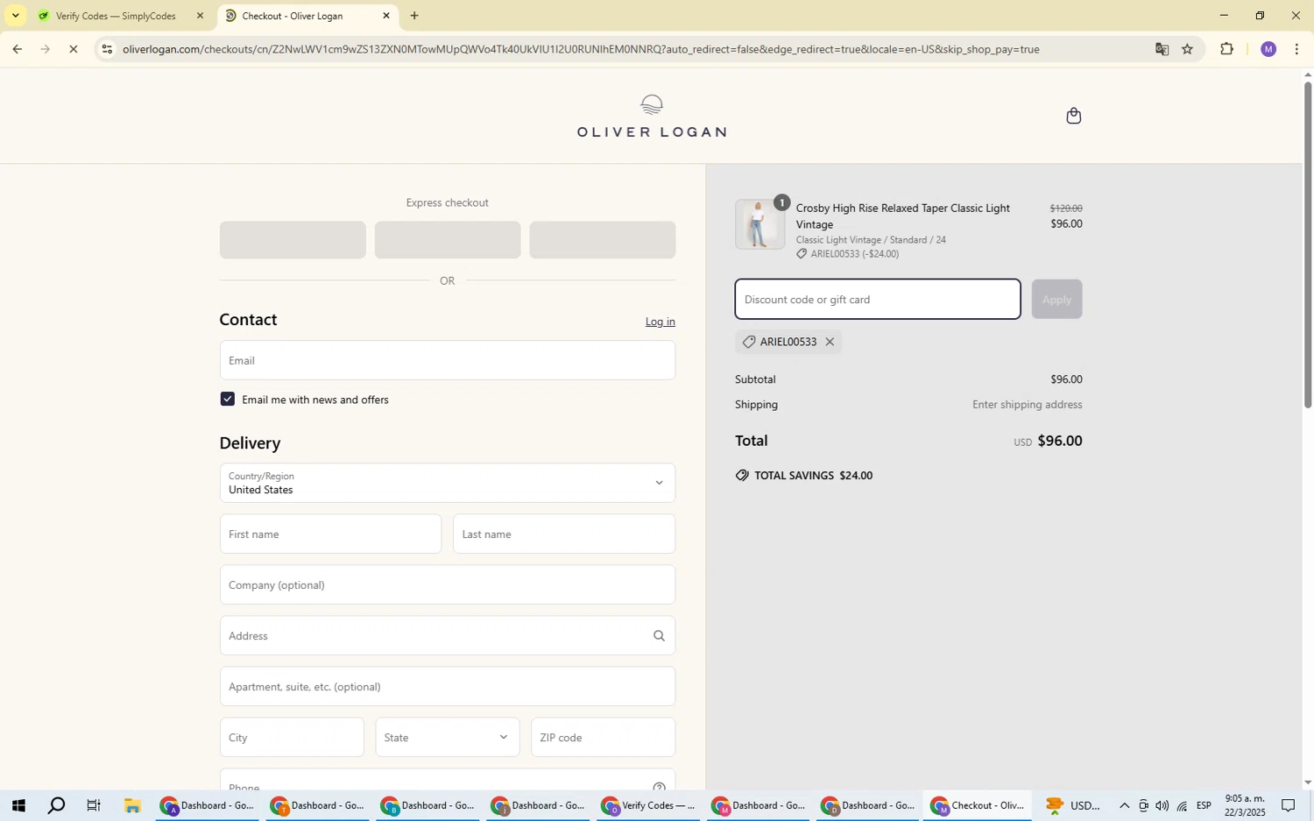Open the tab search dropdown arrow
Viewport: 1314px width, 821px height.
tap(15, 16)
